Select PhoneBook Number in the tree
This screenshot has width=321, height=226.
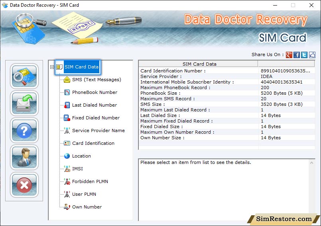click(95, 92)
